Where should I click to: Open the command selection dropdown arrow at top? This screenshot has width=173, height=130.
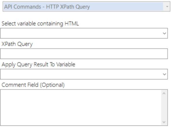tap(167, 7)
